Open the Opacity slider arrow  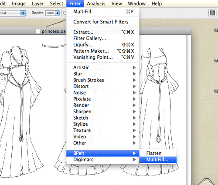(58, 13)
